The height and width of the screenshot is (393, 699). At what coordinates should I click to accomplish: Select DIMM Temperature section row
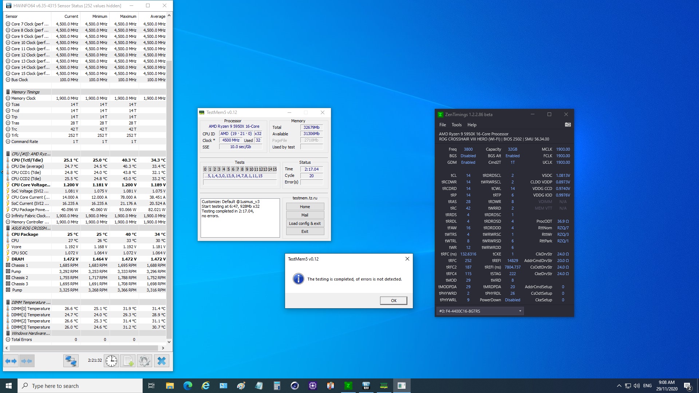[85, 302]
